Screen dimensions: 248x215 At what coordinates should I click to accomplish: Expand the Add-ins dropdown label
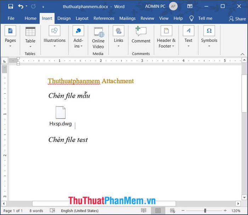tap(78, 46)
